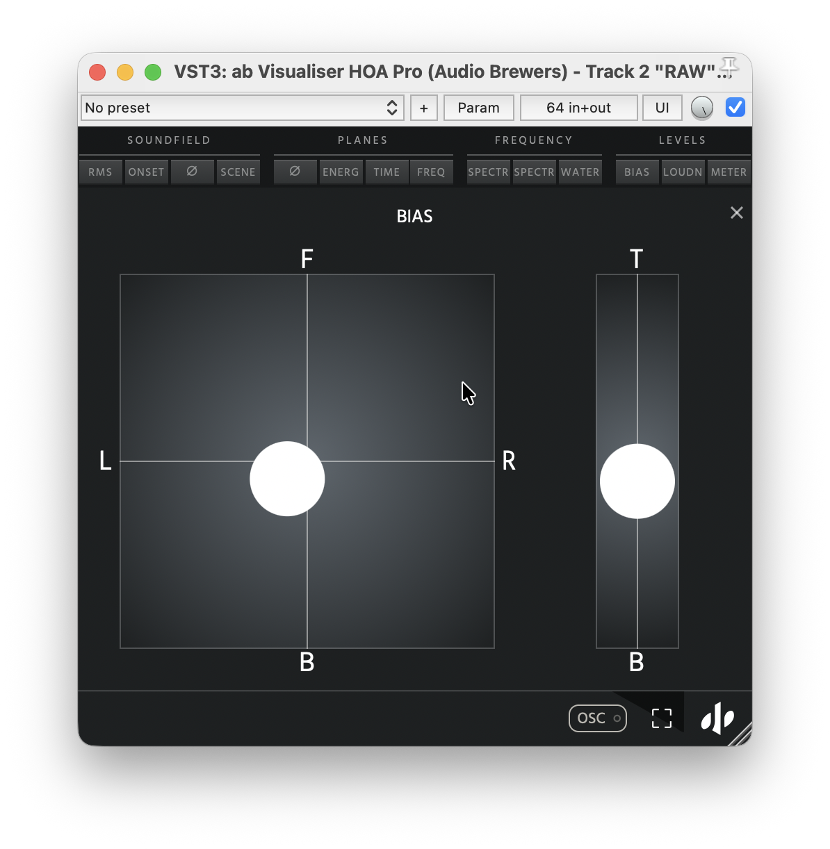Select the METER levels view

[x=729, y=172]
